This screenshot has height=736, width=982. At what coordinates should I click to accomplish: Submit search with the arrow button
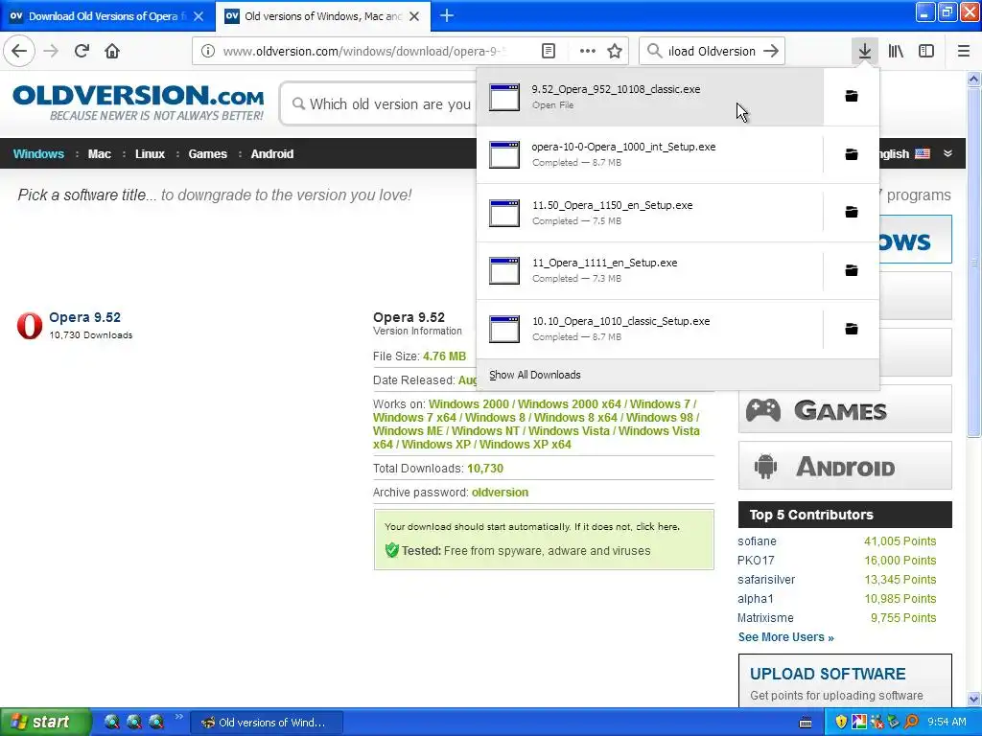tap(772, 51)
